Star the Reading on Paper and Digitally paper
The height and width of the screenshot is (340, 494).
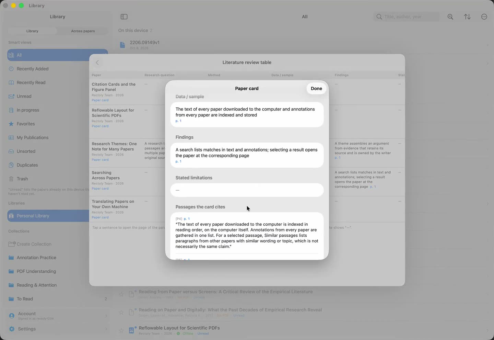click(121, 312)
